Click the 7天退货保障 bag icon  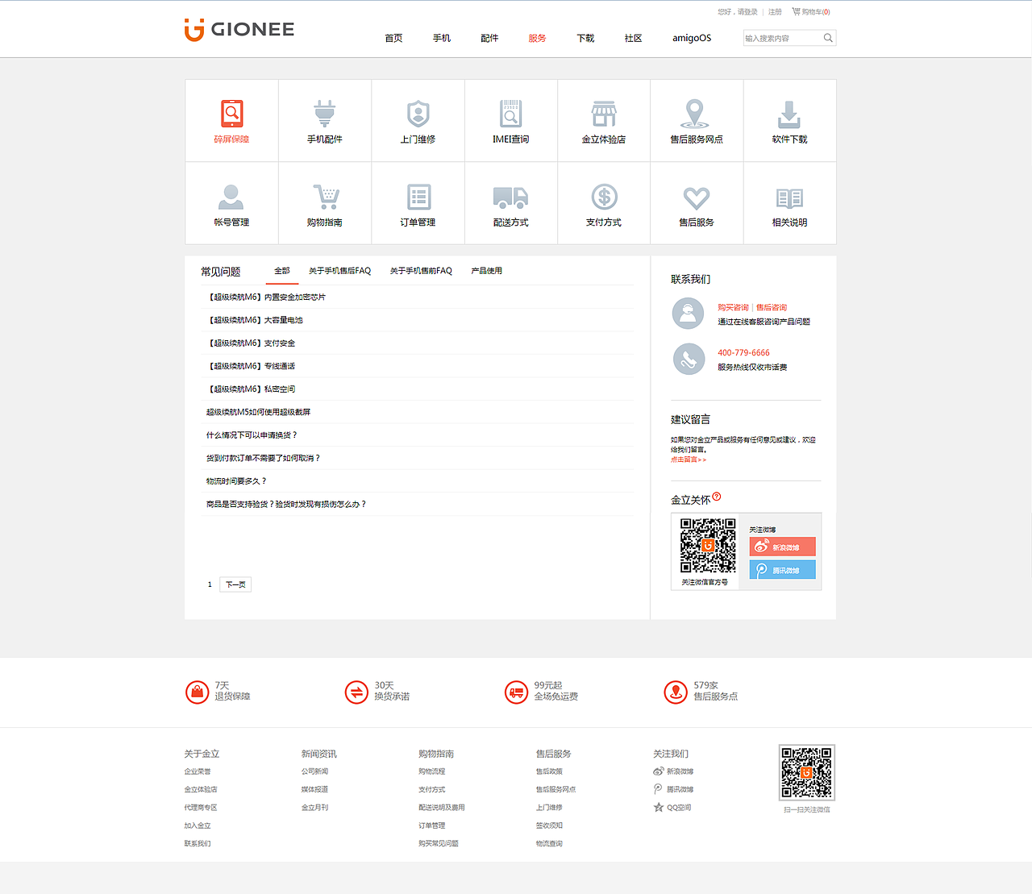pyautogui.click(x=198, y=692)
